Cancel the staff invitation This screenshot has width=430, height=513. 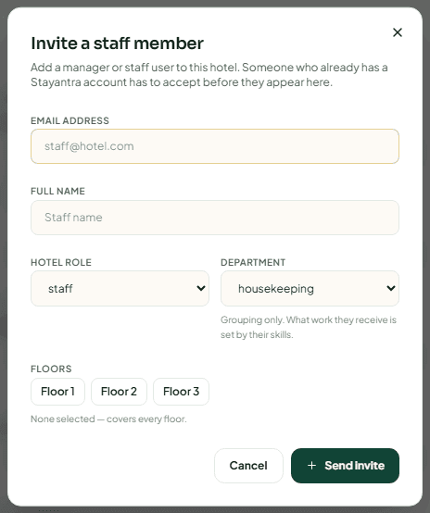click(248, 466)
